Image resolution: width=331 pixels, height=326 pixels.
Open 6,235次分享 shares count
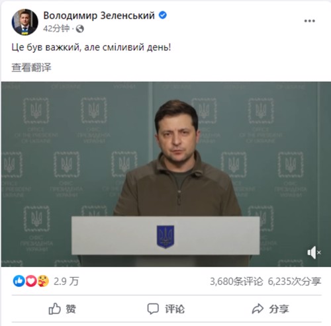click(x=295, y=282)
